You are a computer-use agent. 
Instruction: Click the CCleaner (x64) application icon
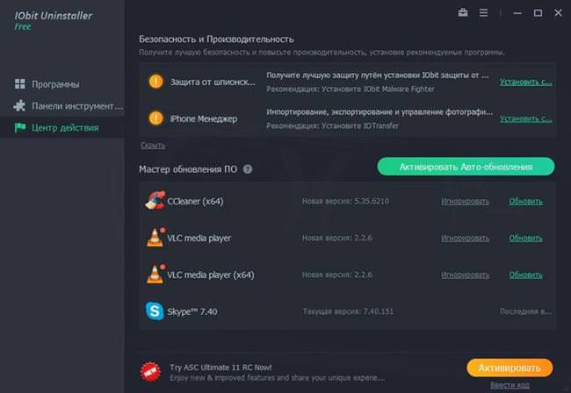pos(155,201)
